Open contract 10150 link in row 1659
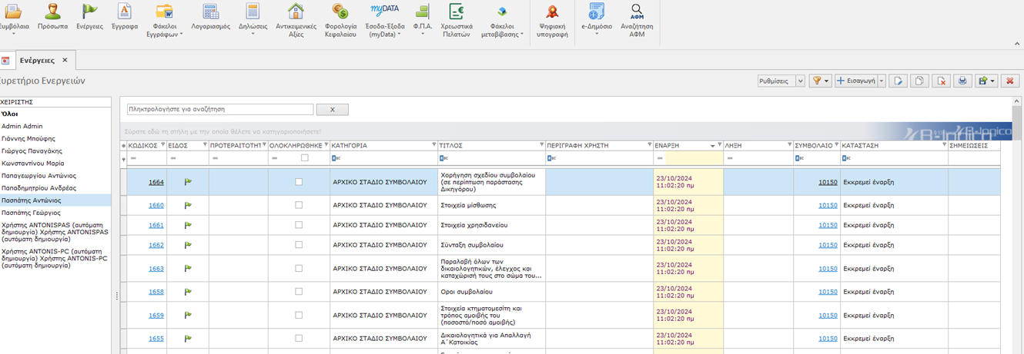Viewport: 1024px width, 354px height. click(x=828, y=315)
